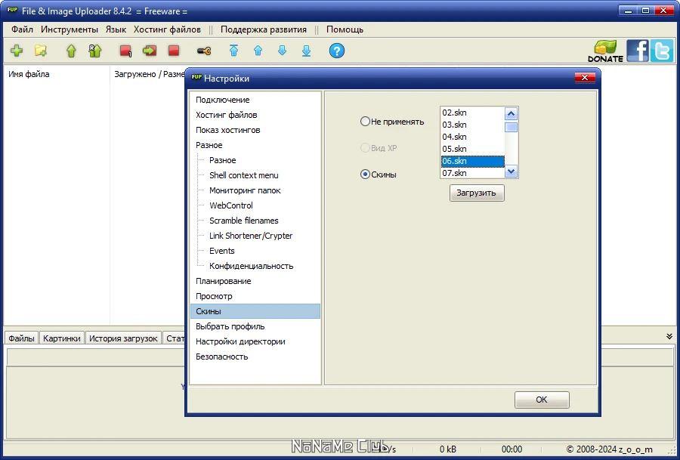The height and width of the screenshot is (460, 680).
Task: Click the "Загрузить" button
Action: (477, 193)
